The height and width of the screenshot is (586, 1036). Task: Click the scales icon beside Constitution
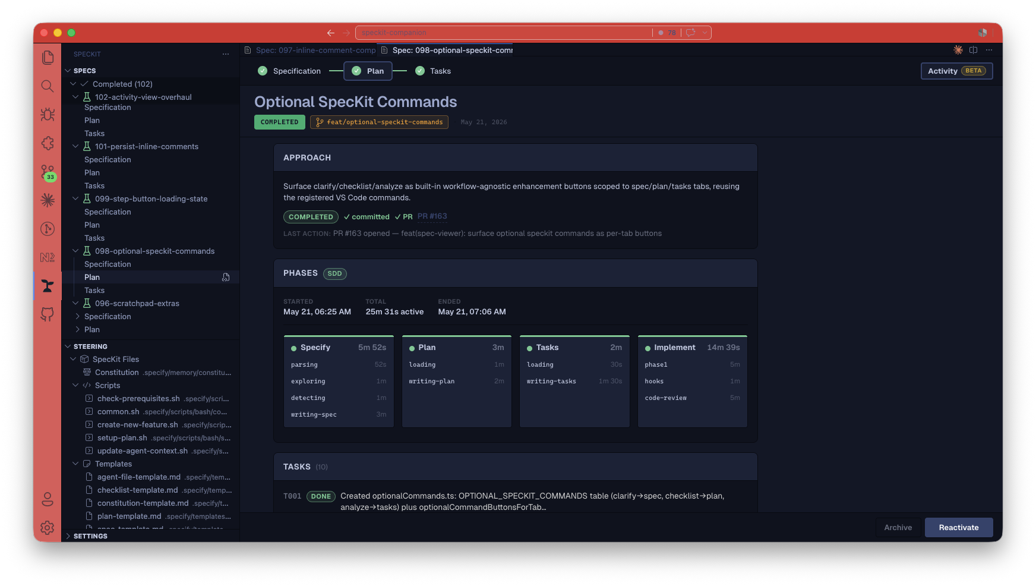(87, 372)
